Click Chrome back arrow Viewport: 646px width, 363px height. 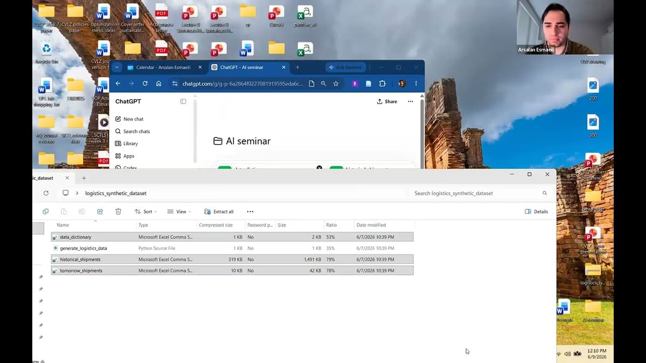click(x=118, y=83)
